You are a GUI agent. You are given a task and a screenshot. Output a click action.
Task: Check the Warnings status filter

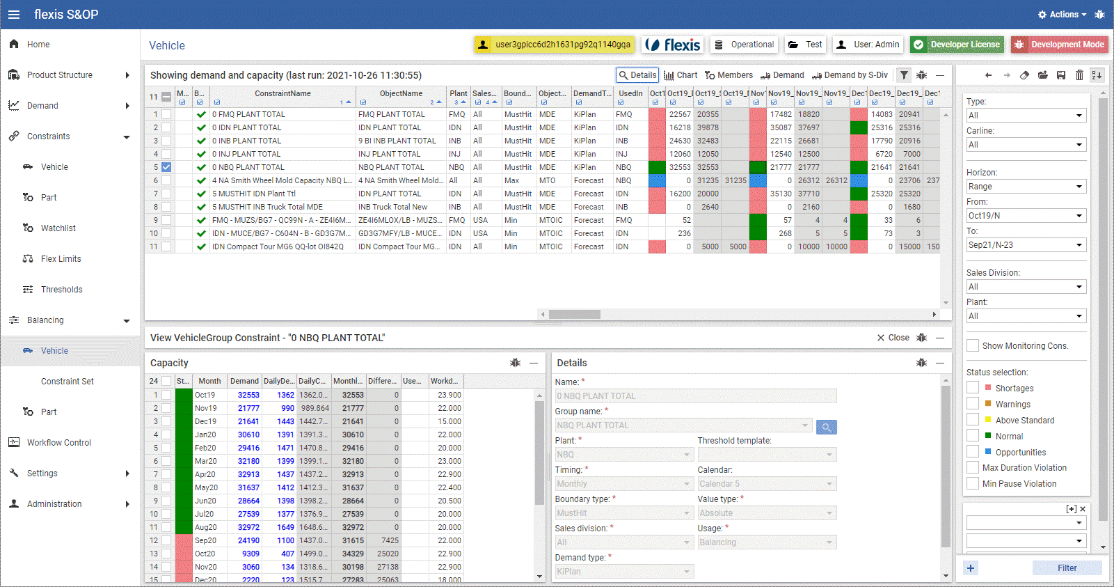pyautogui.click(x=973, y=404)
